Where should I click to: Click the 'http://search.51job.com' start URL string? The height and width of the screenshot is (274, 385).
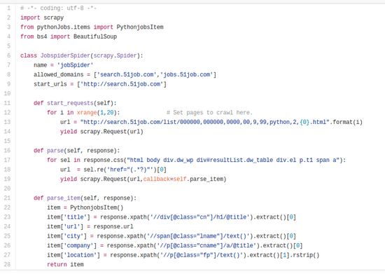[x=122, y=84]
